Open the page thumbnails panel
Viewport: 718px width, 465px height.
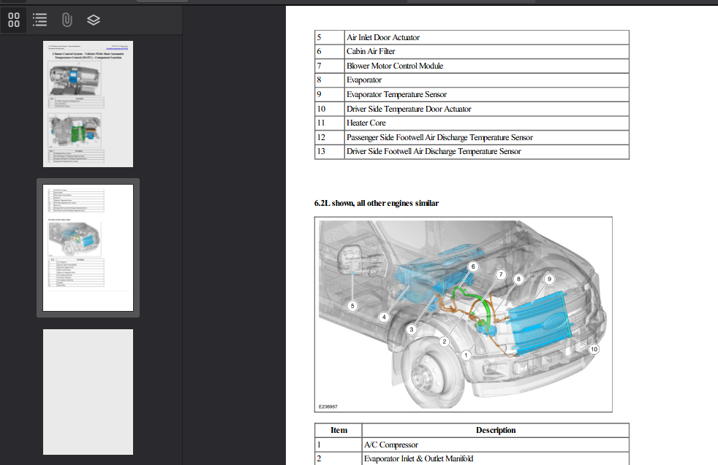click(x=14, y=20)
